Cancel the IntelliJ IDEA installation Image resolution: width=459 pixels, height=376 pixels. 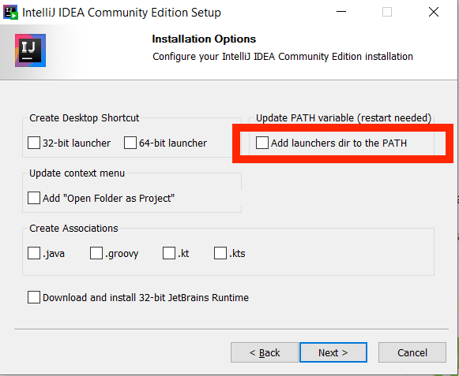pyautogui.click(x=412, y=352)
